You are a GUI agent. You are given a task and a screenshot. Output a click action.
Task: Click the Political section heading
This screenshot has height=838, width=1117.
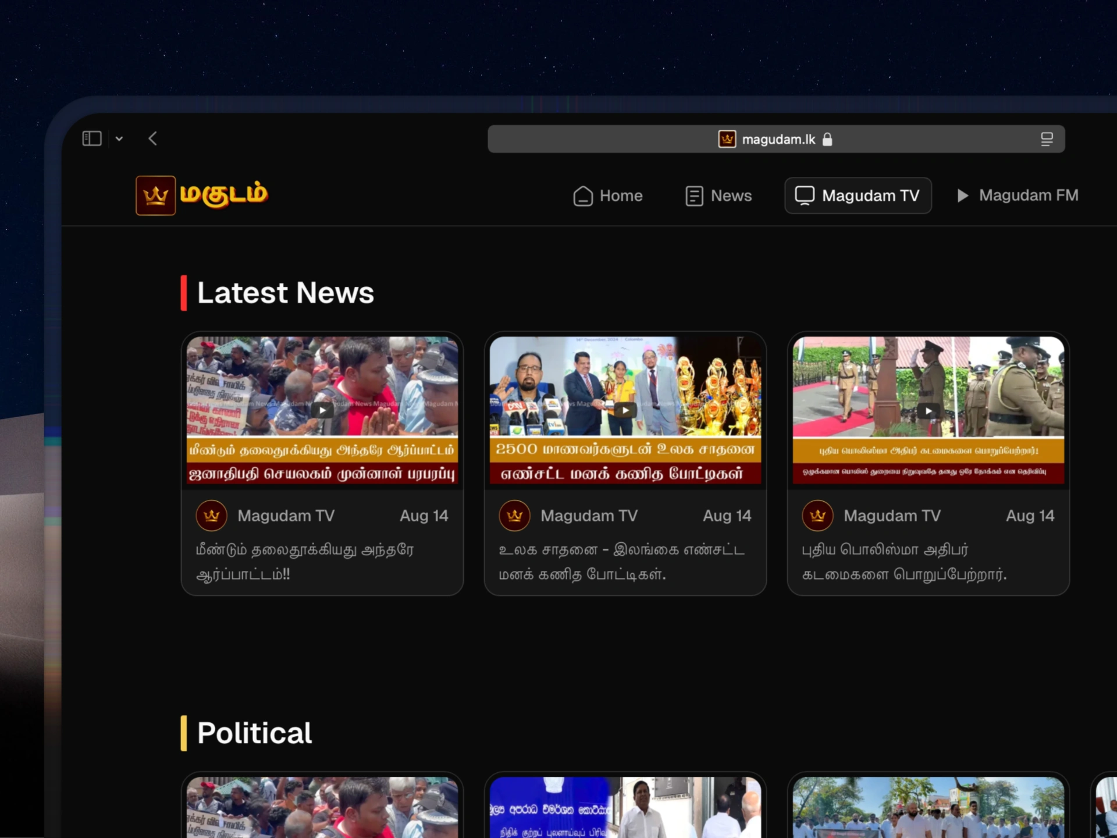click(255, 733)
